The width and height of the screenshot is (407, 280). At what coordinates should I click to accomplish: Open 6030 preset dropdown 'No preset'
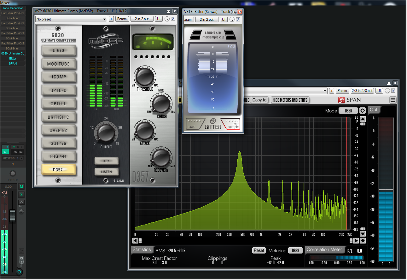tap(71, 19)
